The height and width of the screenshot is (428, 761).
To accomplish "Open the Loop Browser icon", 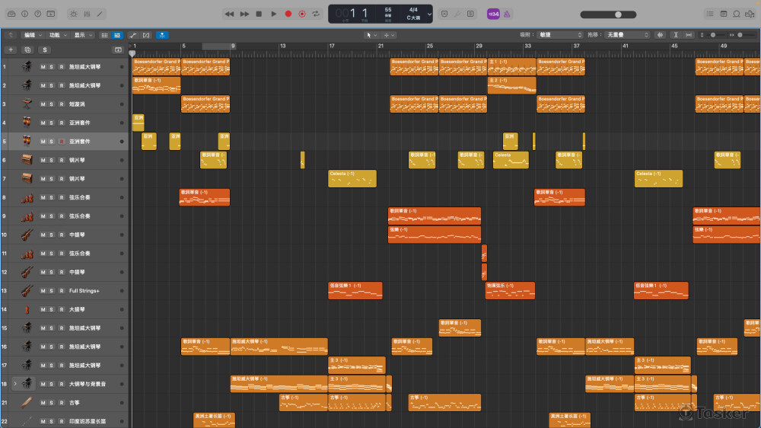I will 737,14.
